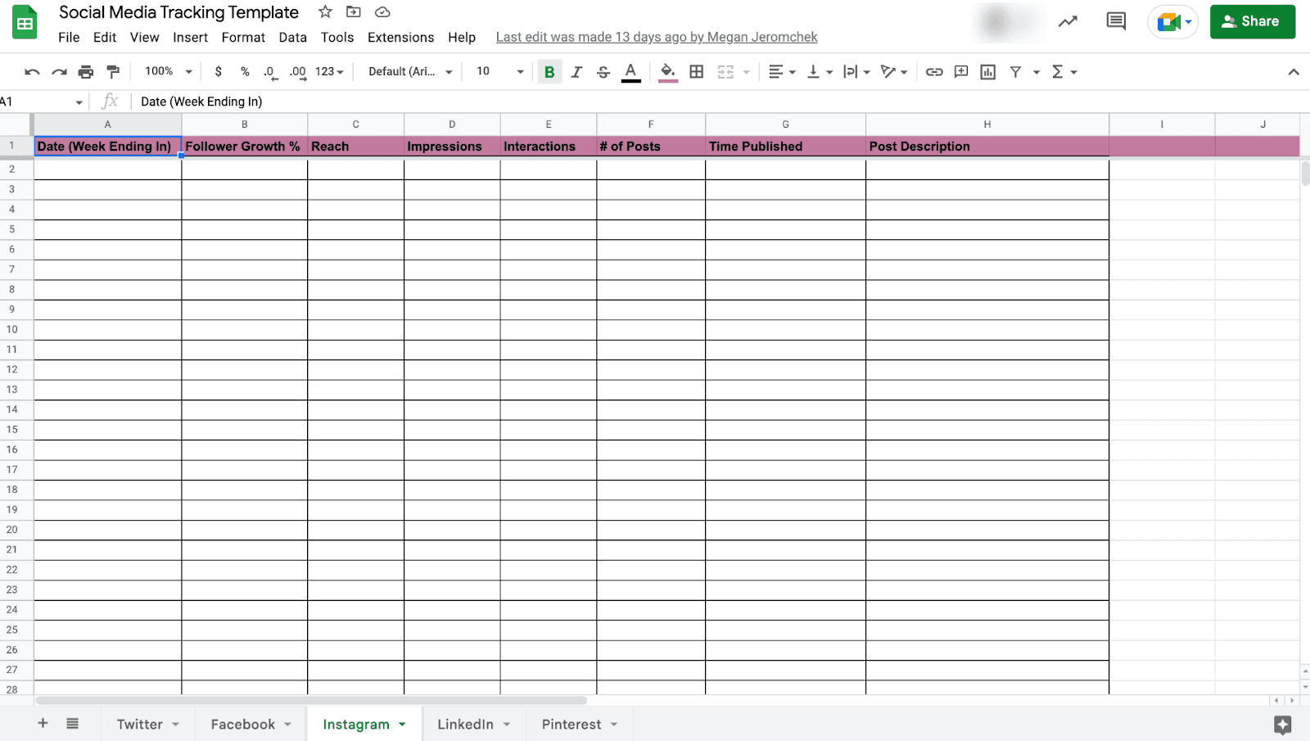Select the Paint format tool

[113, 72]
